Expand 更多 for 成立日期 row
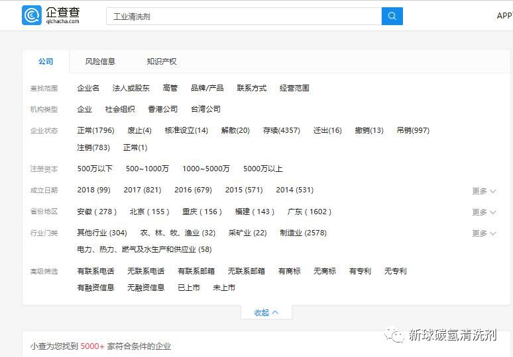The width and height of the screenshot is (513, 357). coord(483,190)
